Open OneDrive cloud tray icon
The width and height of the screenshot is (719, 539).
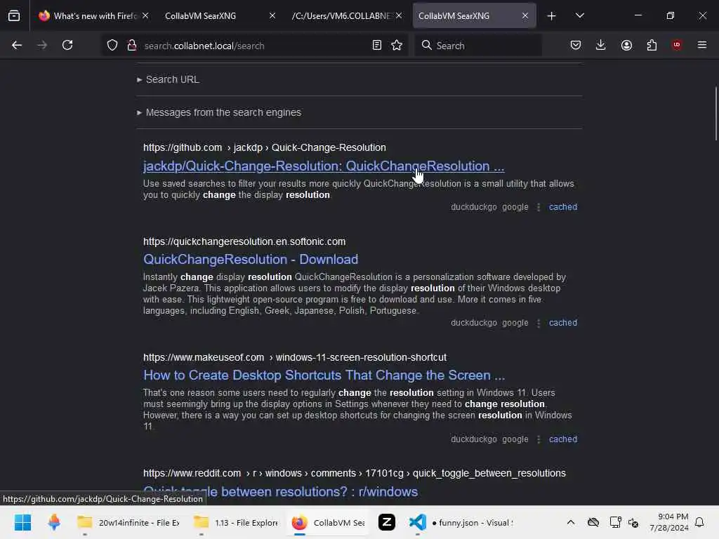(x=593, y=522)
